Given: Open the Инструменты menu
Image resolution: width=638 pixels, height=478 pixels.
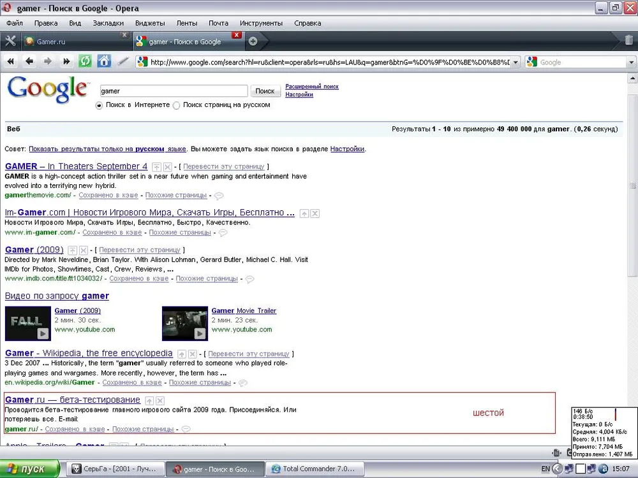Looking at the screenshot, I should point(261,23).
